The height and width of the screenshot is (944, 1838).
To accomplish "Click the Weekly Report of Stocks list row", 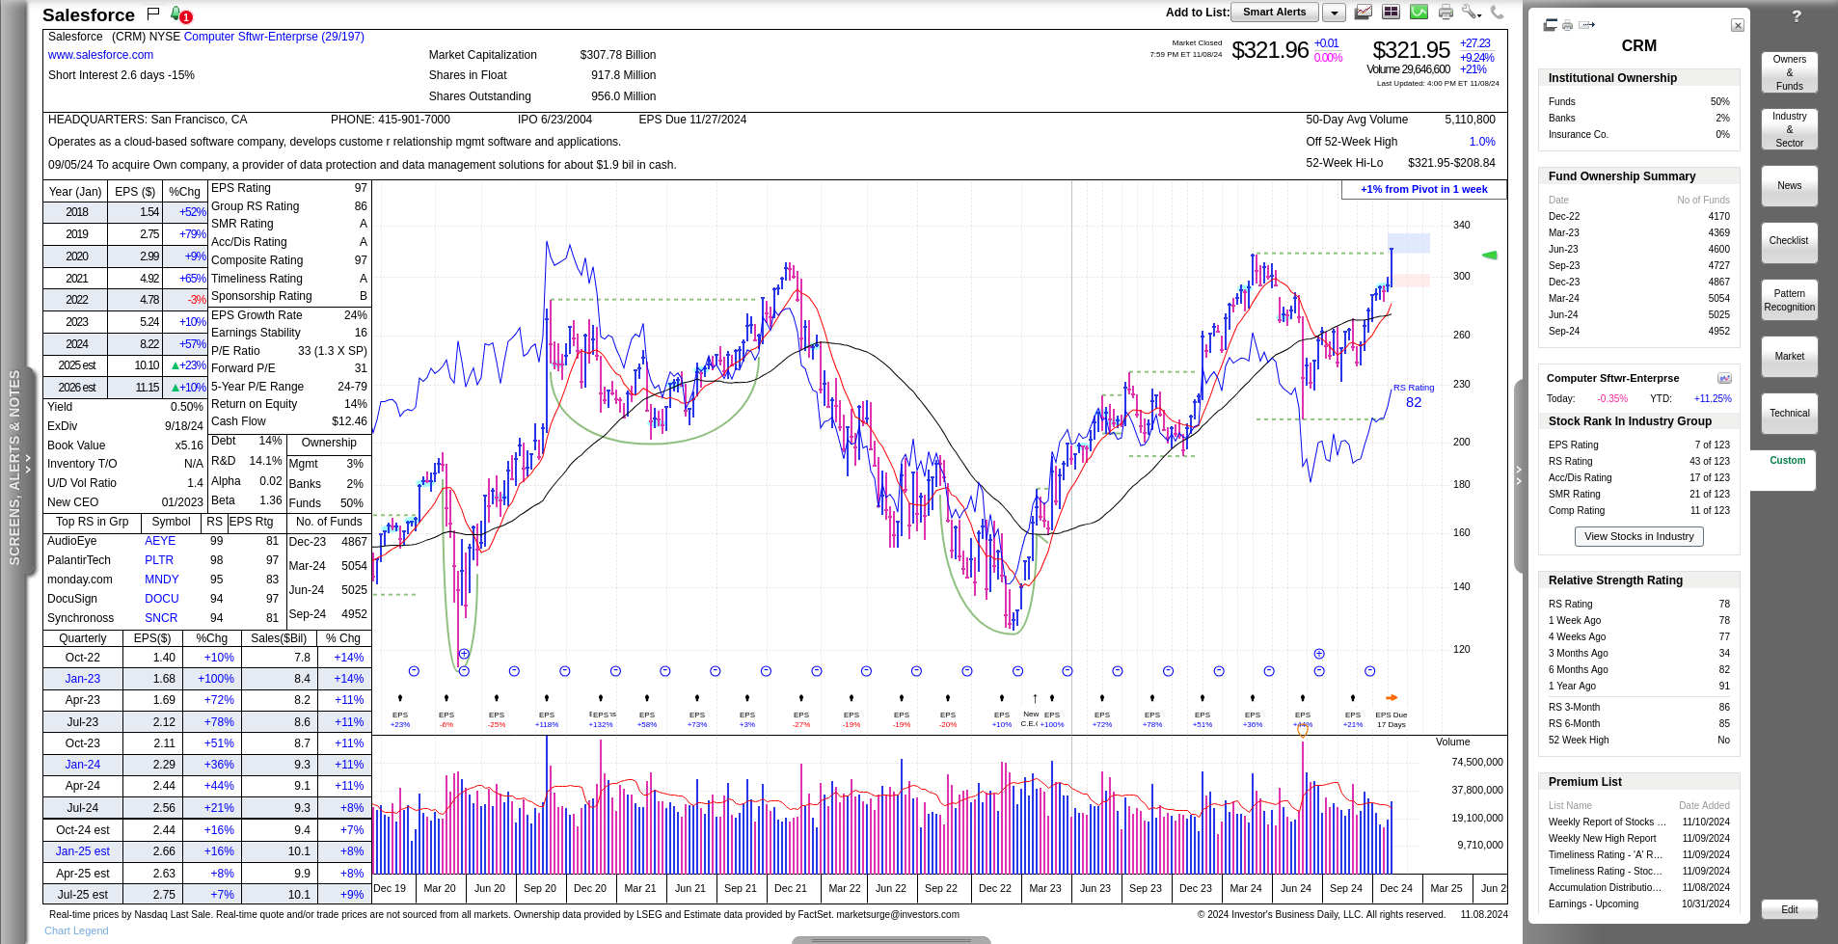I will pyautogui.click(x=1638, y=822).
